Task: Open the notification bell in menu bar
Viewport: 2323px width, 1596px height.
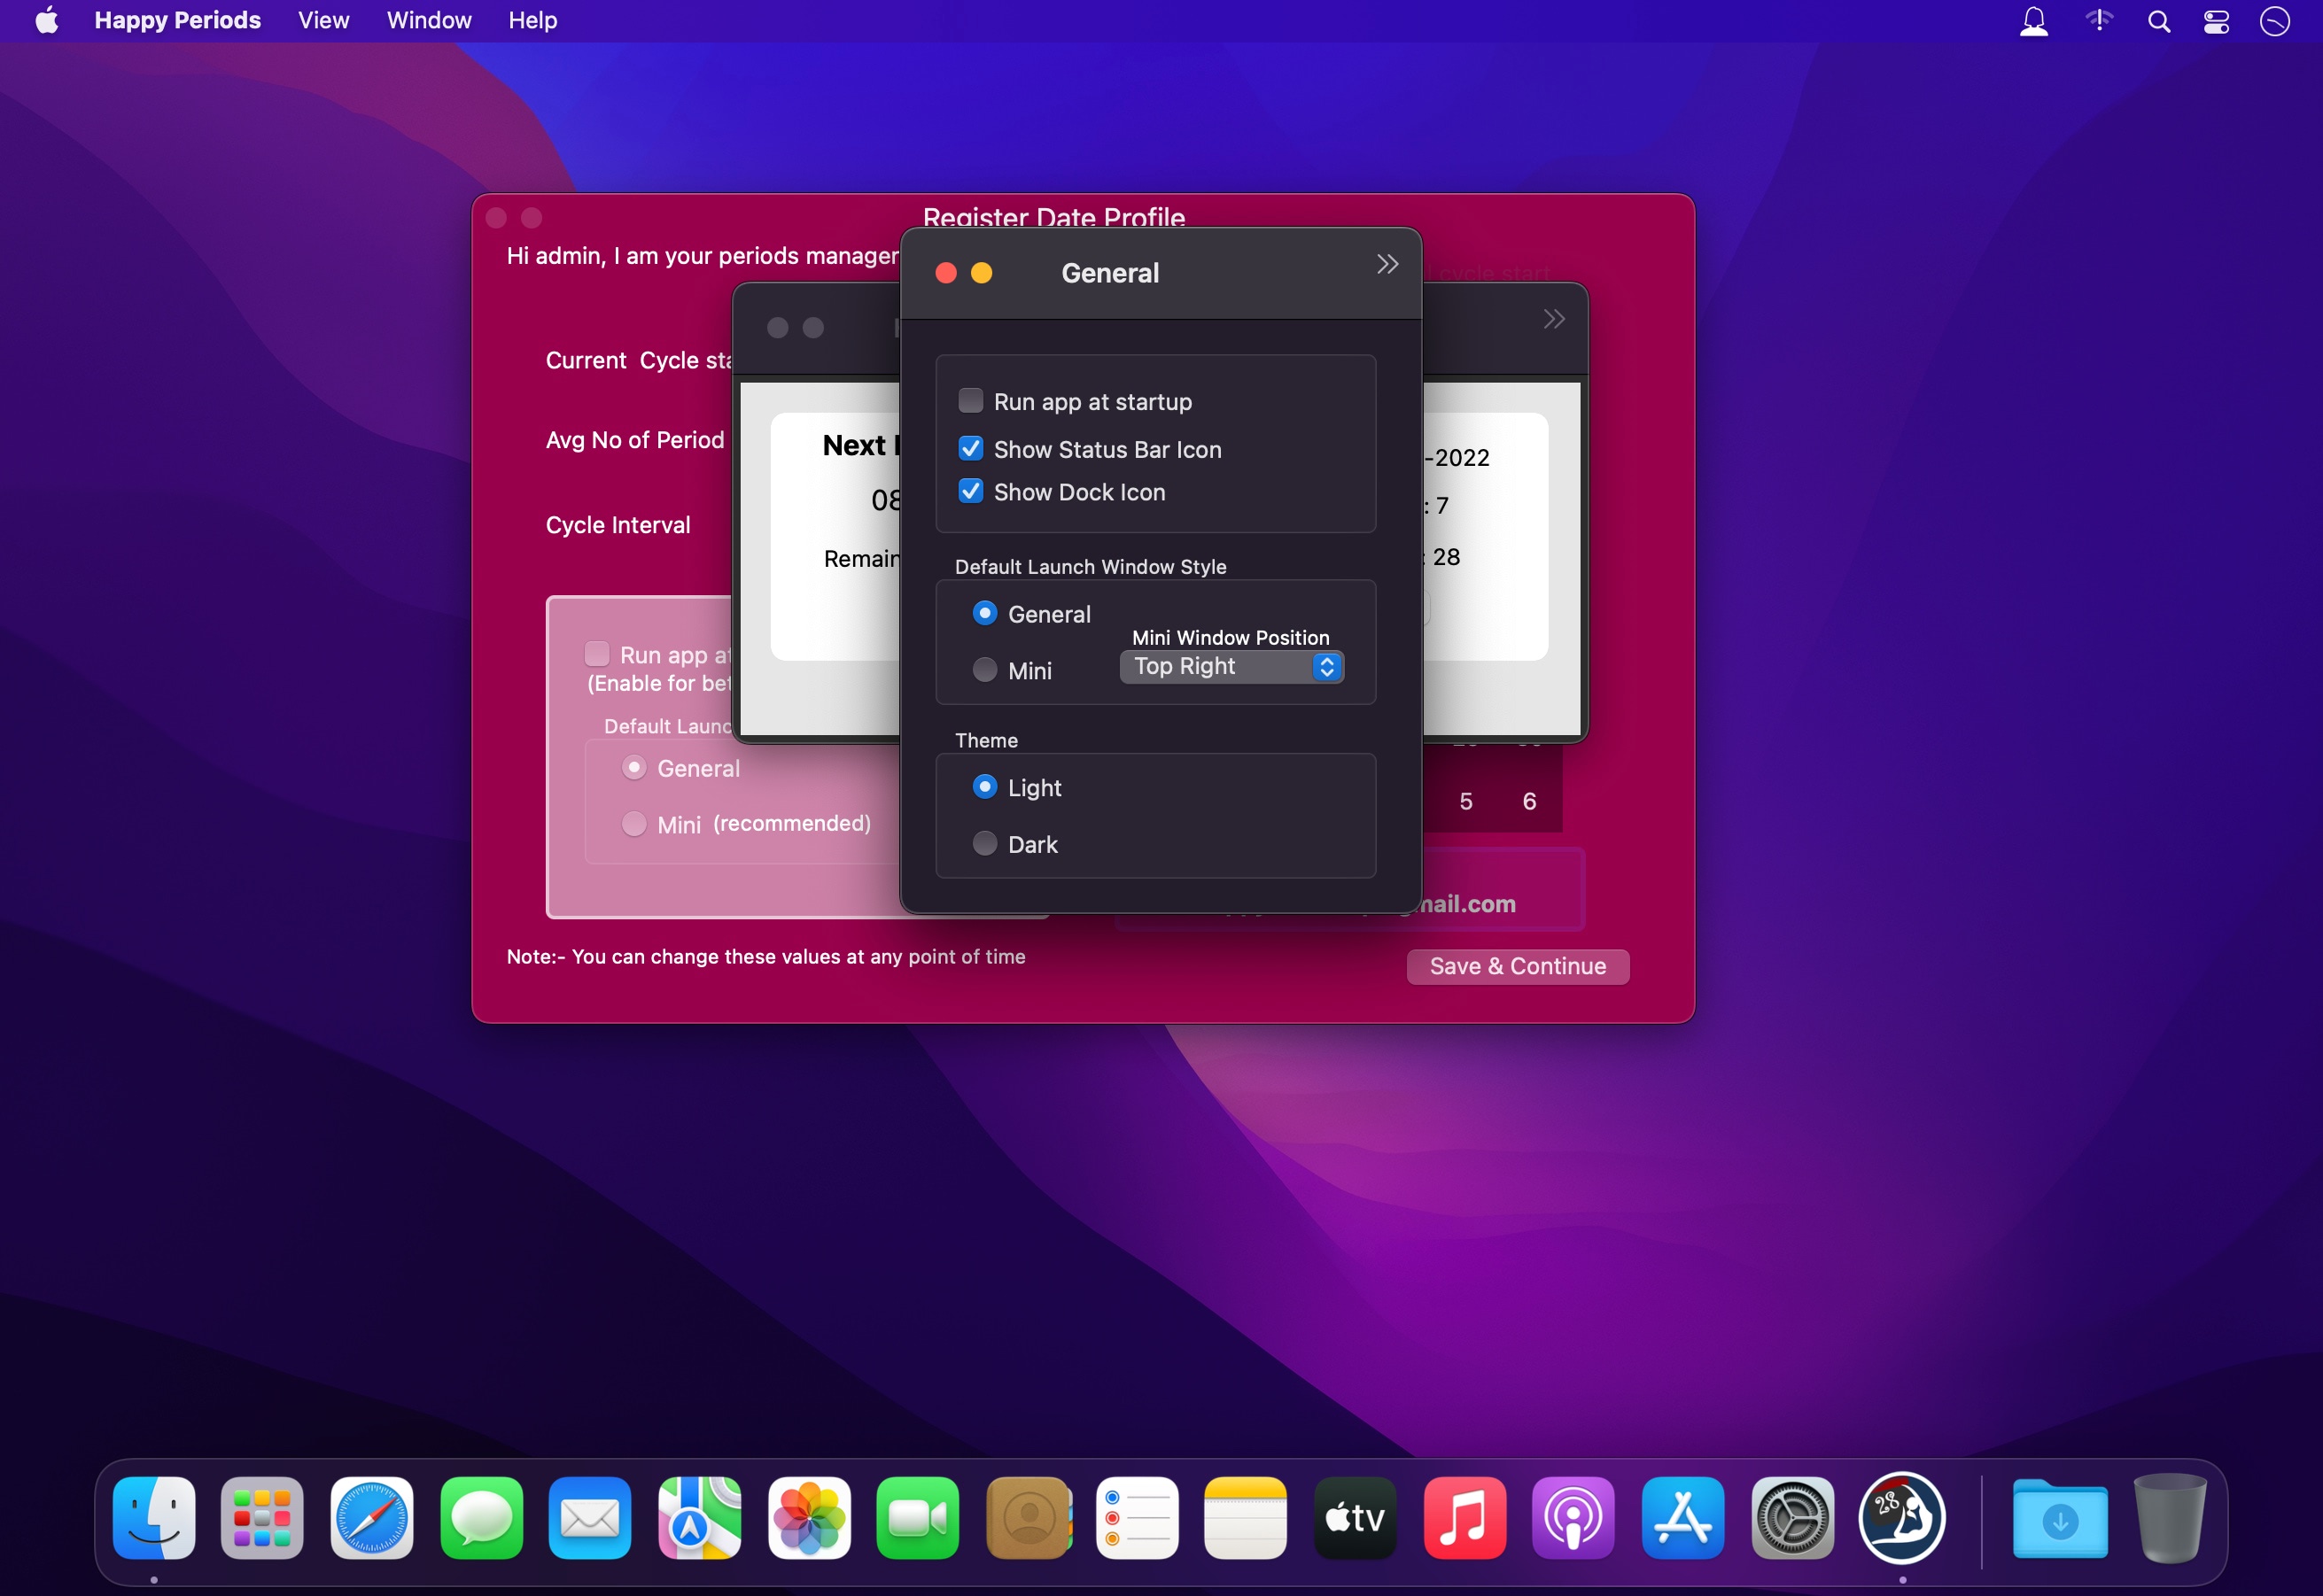Action: tap(2033, 21)
